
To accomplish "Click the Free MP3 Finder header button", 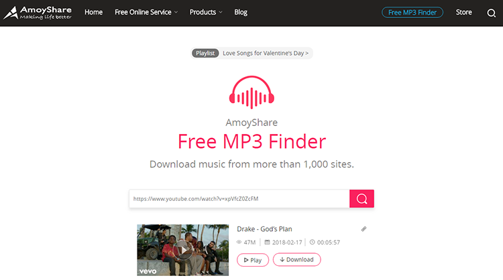I will (x=412, y=13).
